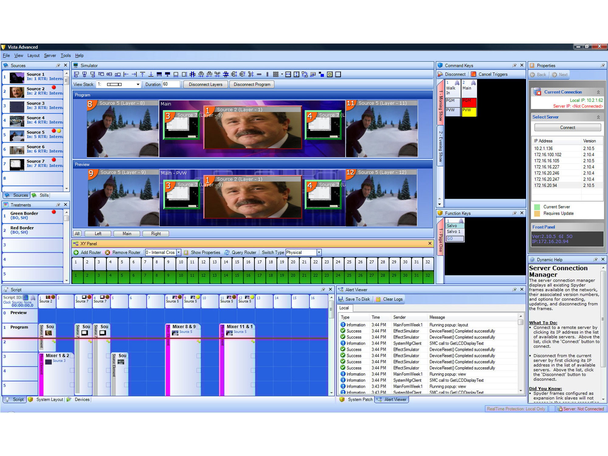Click the move to top arrow icon

(x=142, y=74)
